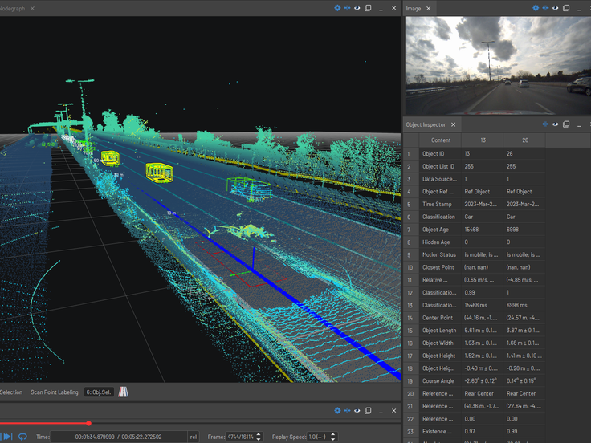The width and height of the screenshot is (591, 443).
Task: Open settings gear in Nodegraph panel header
Action: (337, 8)
